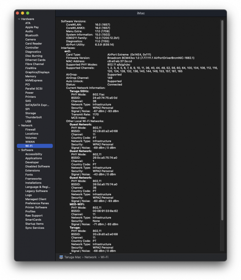Select Legacy Software item
This screenshot has height=280, width=241.
coord(37,191)
